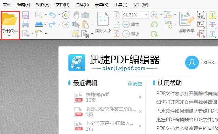Click the find document binoculars icon

85,34
